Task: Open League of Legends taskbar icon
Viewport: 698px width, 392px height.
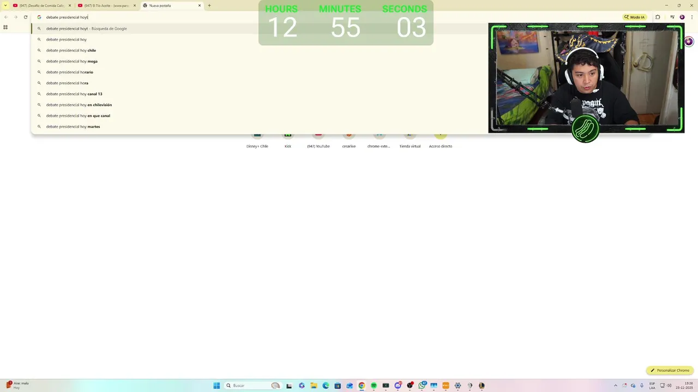Action: [482, 385]
